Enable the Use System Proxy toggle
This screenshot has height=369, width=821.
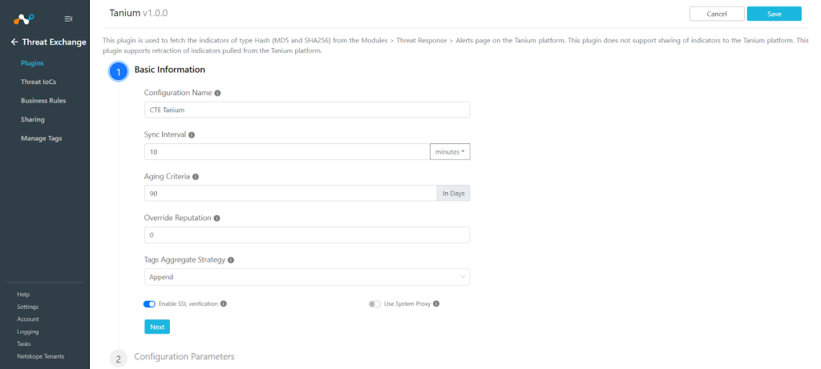pyautogui.click(x=374, y=304)
